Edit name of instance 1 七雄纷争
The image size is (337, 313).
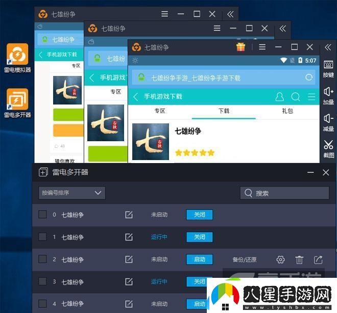pyautogui.click(x=129, y=237)
